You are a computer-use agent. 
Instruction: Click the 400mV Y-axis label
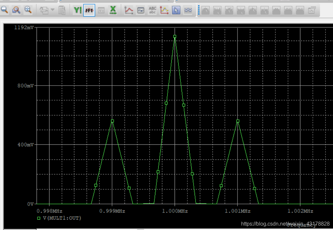point(25,144)
